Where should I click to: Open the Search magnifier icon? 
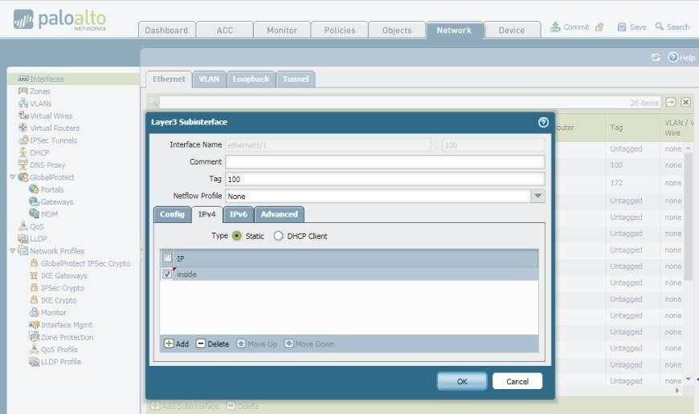(660, 27)
